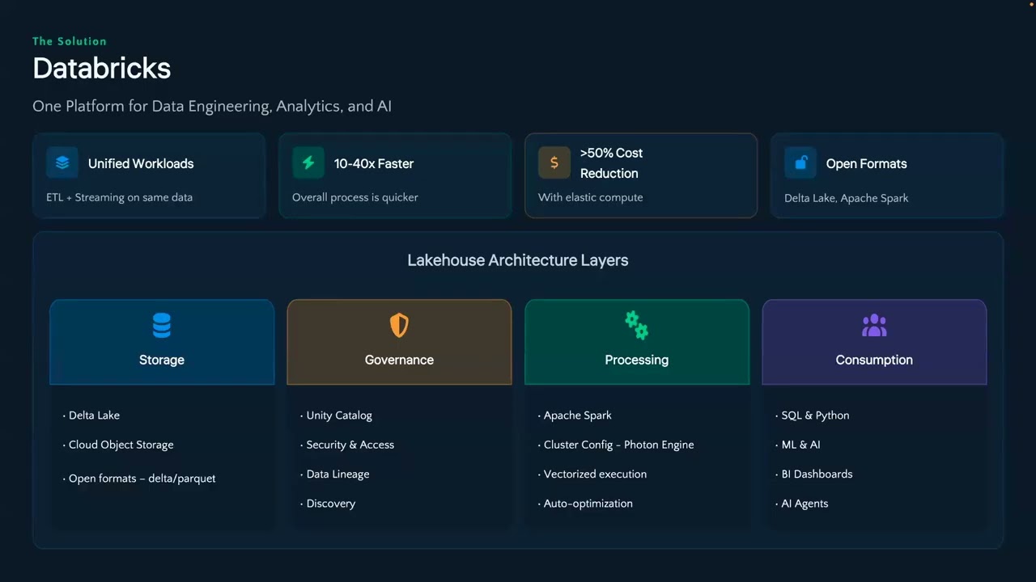Click the Storage database stack icon
1036x582 pixels.
click(x=162, y=326)
